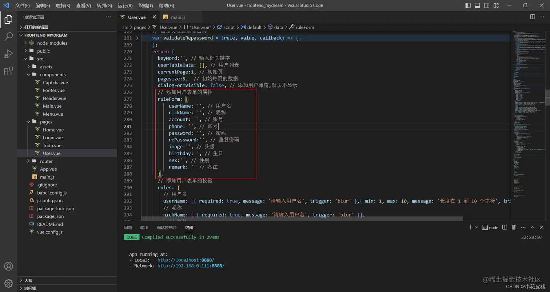This screenshot has height=292, width=550.
Task: Expand the router folder
Action: tap(67, 161)
